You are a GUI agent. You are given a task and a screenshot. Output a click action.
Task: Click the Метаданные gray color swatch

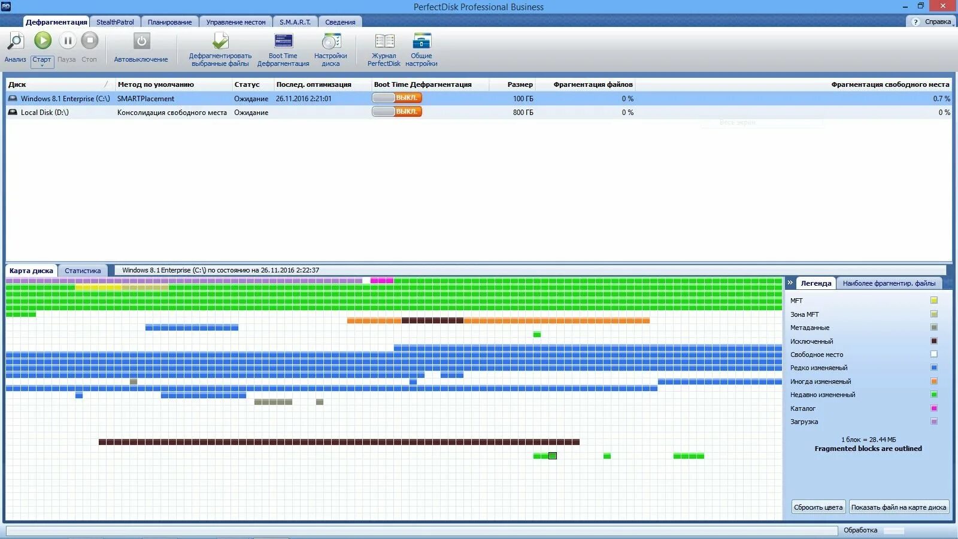[x=934, y=328]
